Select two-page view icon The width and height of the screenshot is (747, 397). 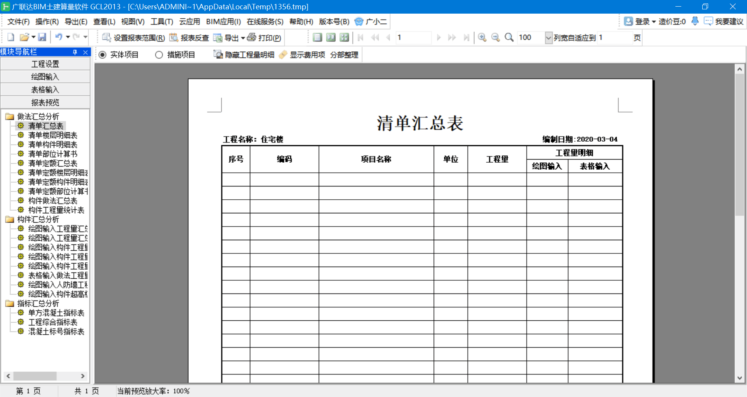(x=331, y=37)
